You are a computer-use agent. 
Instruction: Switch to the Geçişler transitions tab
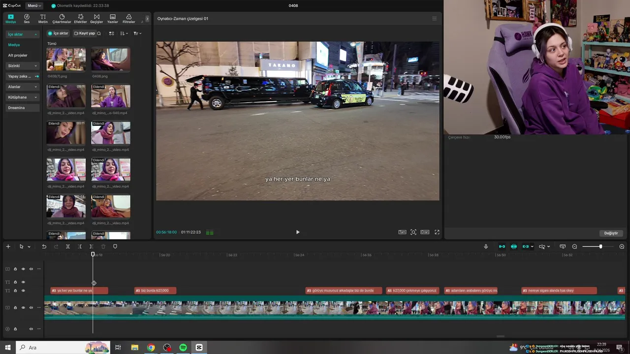(96, 19)
